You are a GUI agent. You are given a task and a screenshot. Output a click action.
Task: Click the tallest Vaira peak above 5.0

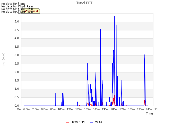[x=114, y=16]
